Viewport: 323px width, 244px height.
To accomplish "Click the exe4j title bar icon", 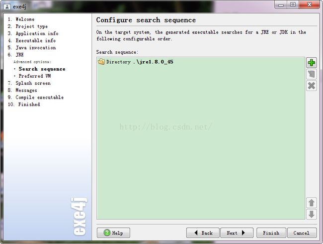I will (x=7, y=7).
